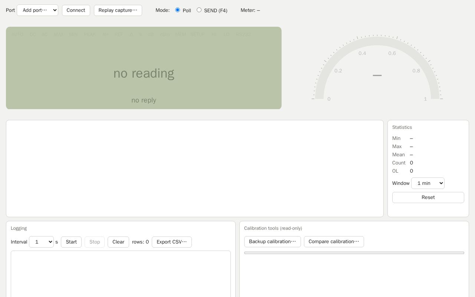The width and height of the screenshot is (475, 297).
Task: Open the statistics Window duration dropdown
Action: (x=428, y=183)
